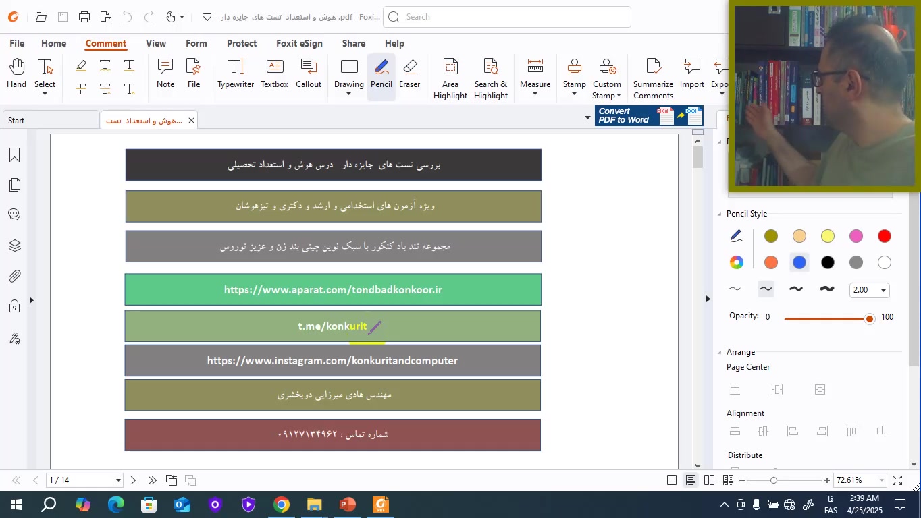Choose the yellow pencil color
This screenshot has height=518, width=921.
[828, 236]
